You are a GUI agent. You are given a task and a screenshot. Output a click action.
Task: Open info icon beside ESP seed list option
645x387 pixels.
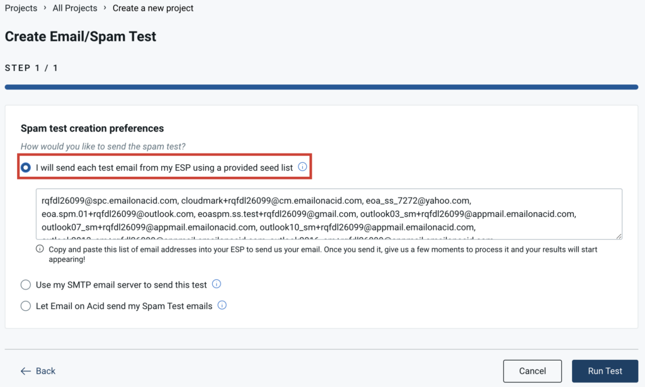click(302, 167)
